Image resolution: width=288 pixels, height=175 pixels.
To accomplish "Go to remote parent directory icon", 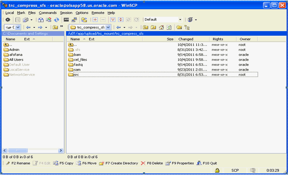I will [145, 27].
